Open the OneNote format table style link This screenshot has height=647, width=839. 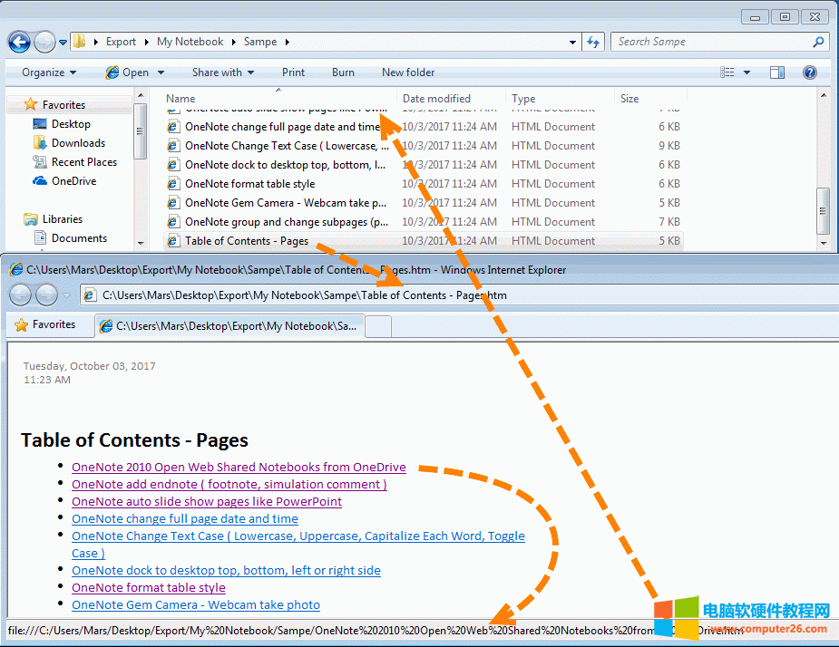click(x=149, y=587)
